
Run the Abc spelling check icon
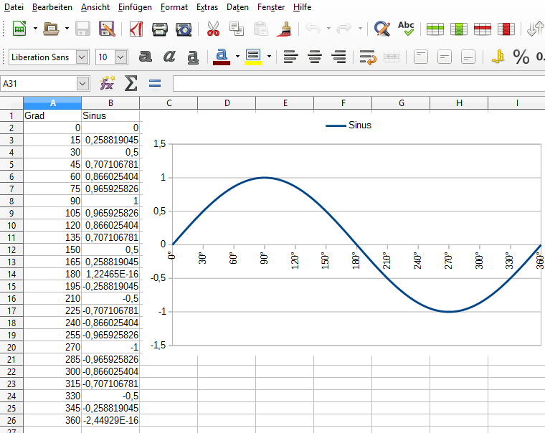pyautogui.click(x=406, y=29)
